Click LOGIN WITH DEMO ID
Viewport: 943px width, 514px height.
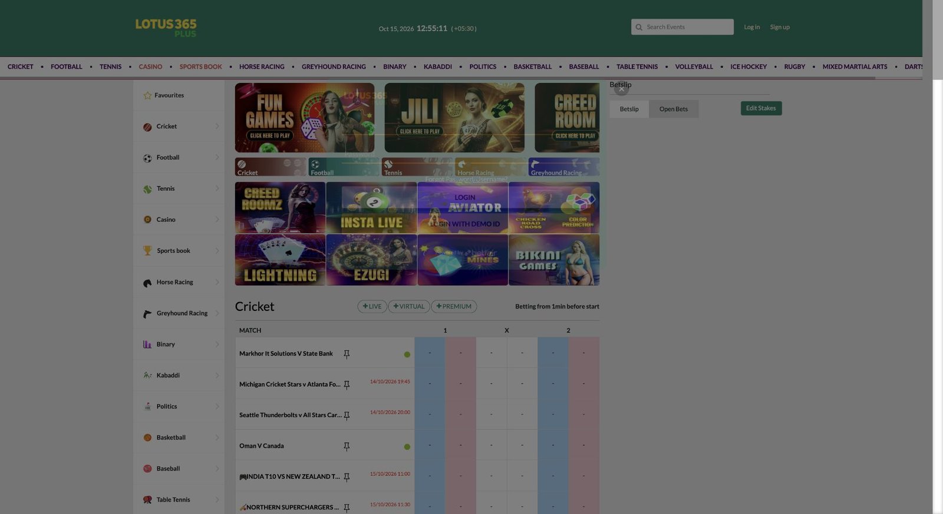coord(465,224)
